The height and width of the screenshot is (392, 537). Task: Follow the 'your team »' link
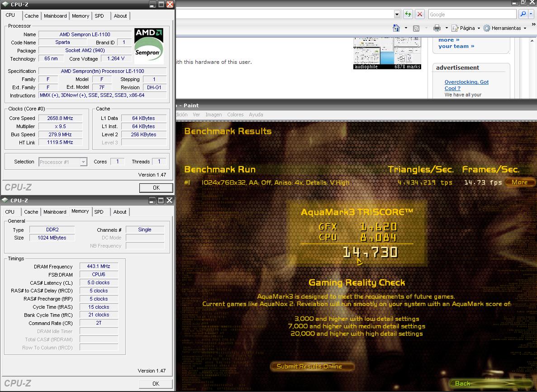(x=456, y=46)
